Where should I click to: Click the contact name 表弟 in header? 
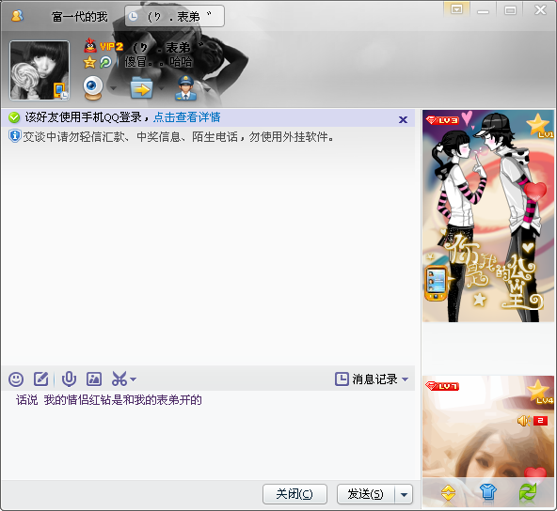[x=168, y=47]
